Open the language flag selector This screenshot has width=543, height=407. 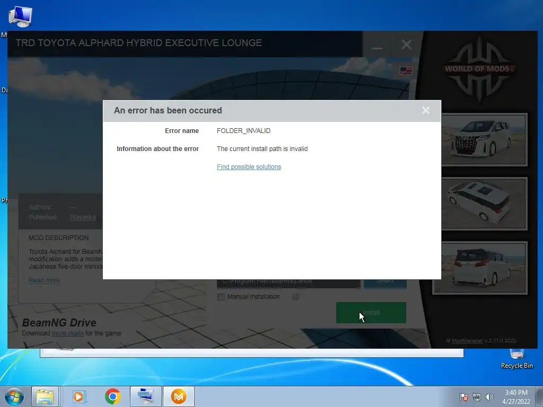[406, 70]
